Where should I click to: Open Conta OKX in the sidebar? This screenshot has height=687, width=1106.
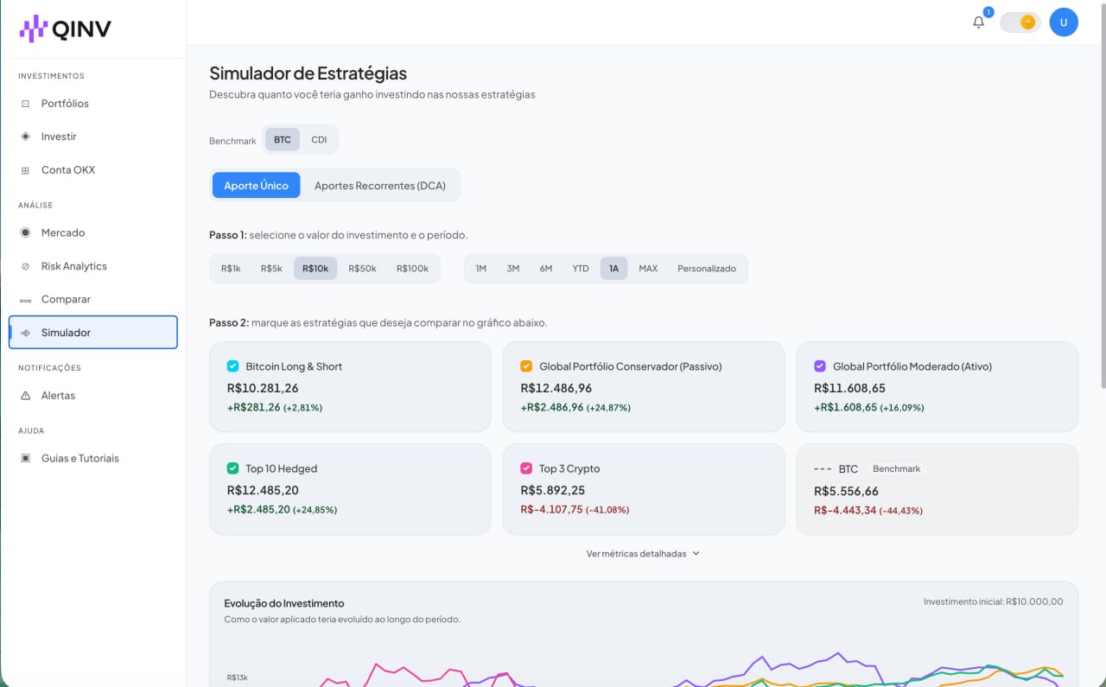tap(92, 170)
